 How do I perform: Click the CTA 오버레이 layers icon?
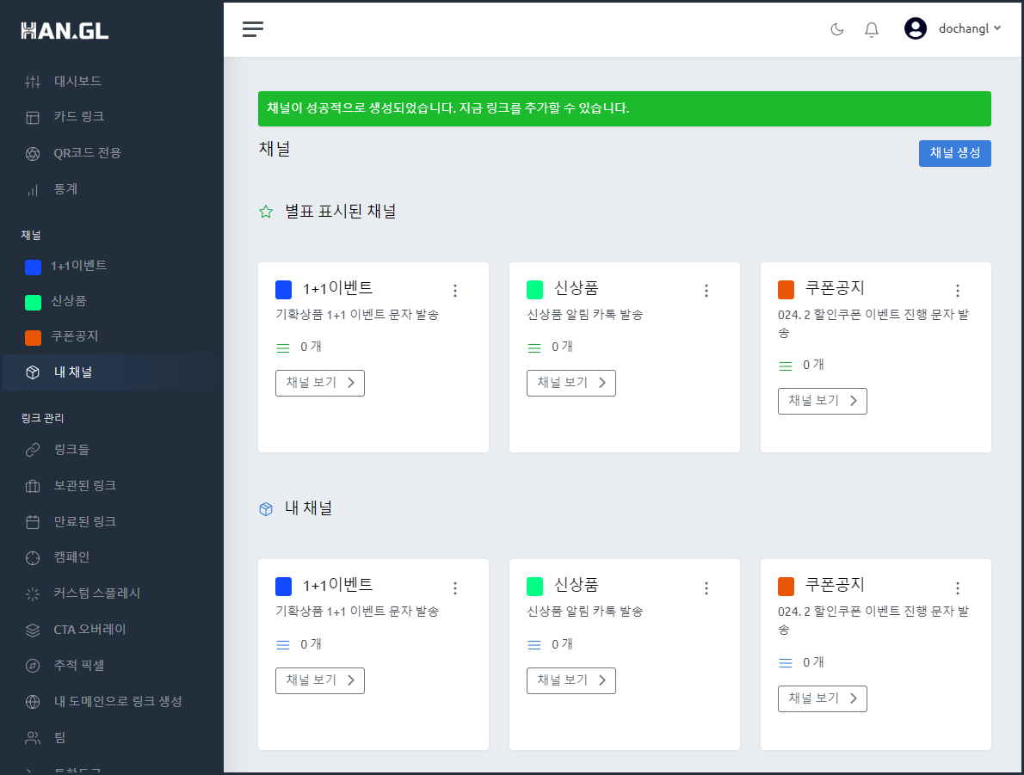(x=33, y=630)
